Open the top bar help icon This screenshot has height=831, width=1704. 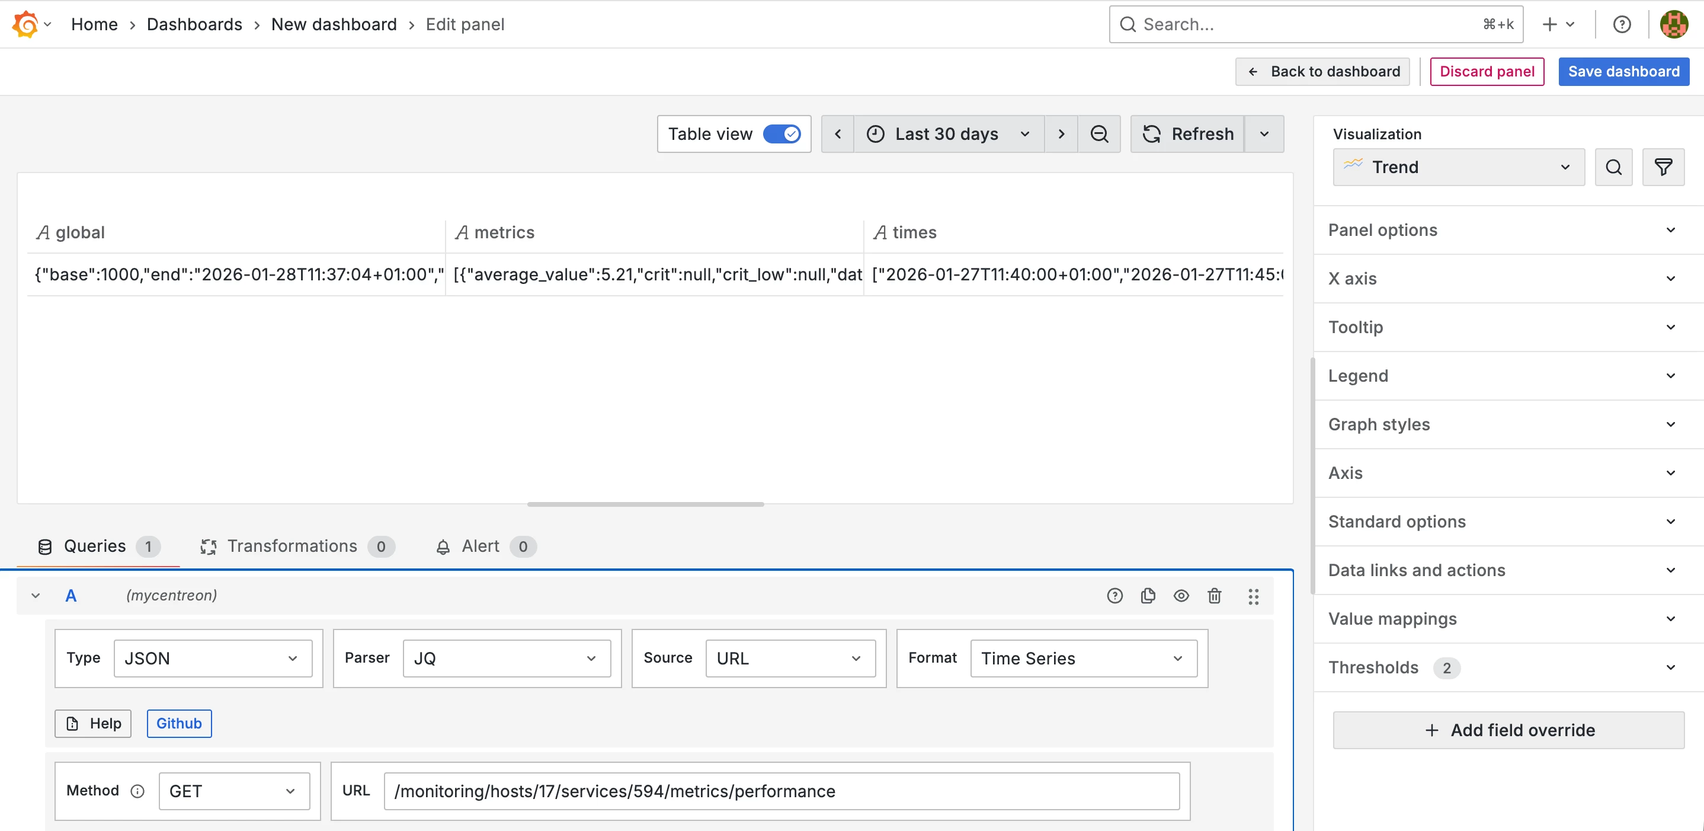(x=1621, y=24)
